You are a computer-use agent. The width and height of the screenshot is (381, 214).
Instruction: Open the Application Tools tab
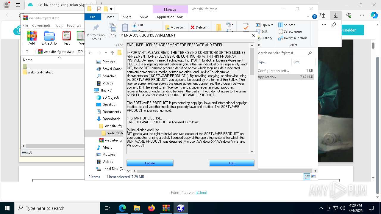point(170,17)
